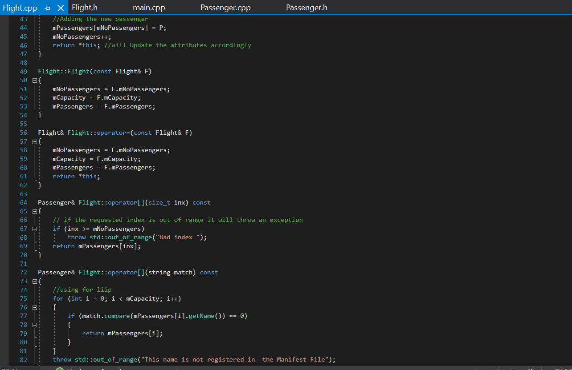Image resolution: width=572 pixels, height=370 pixels.
Task: Click line number 75
Action: click(x=23, y=298)
